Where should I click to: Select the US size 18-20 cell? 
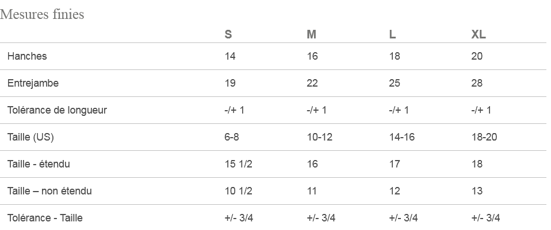[x=484, y=137]
